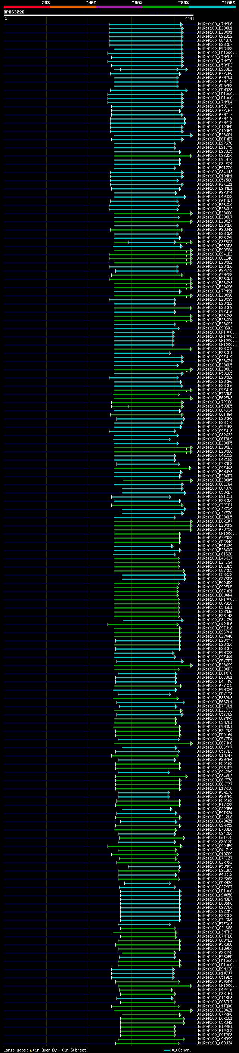Click the BP063226 query name label

coord(14,12)
